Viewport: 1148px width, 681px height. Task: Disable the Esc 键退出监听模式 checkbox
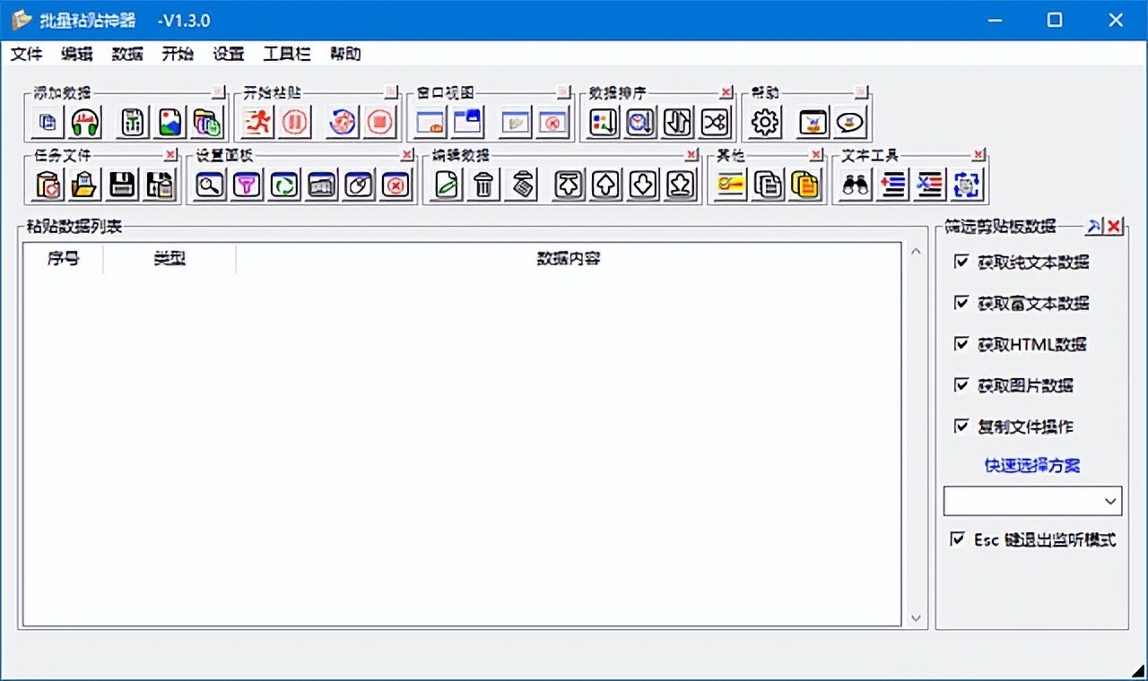point(958,539)
